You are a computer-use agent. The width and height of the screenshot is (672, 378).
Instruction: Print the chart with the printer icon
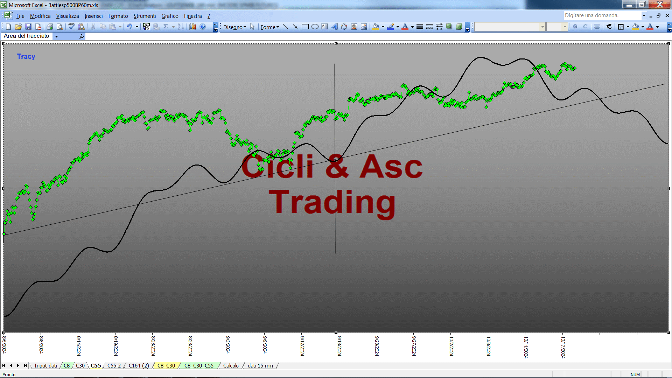50,27
